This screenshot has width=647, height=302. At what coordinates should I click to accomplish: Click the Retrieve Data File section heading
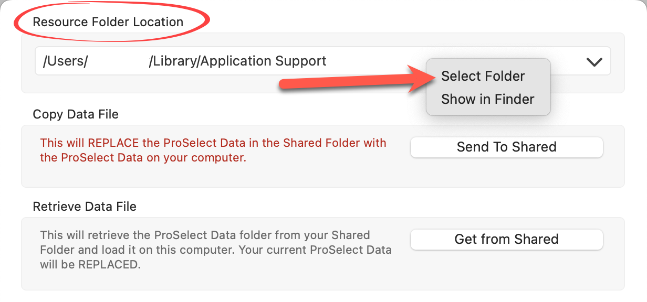(x=85, y=207)
